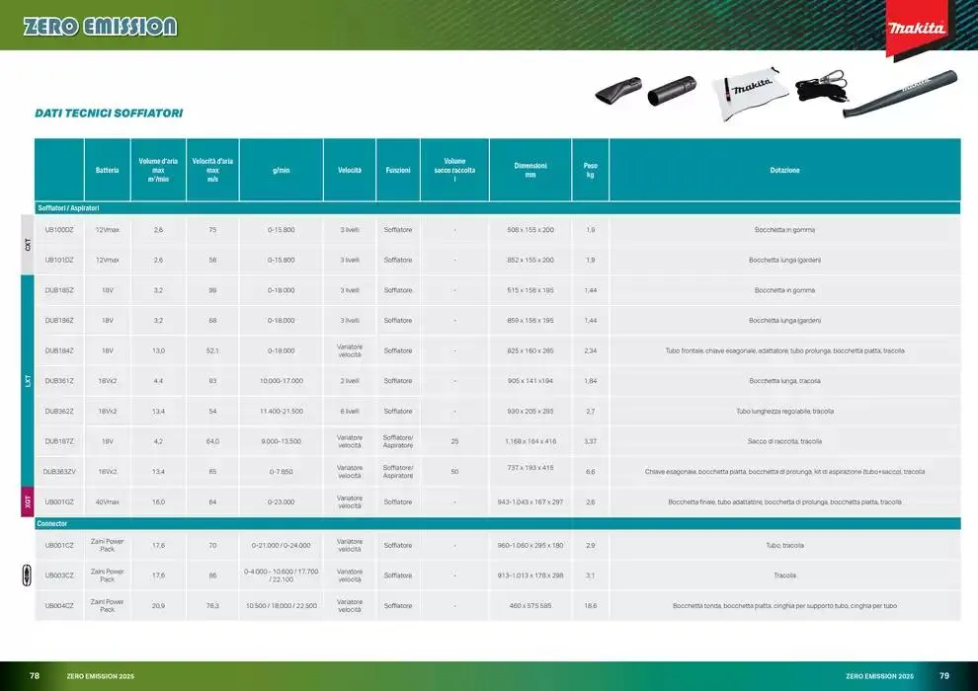Select the black shoulder strap with carabiner image

pyautogui.click(x=823, y=91)
